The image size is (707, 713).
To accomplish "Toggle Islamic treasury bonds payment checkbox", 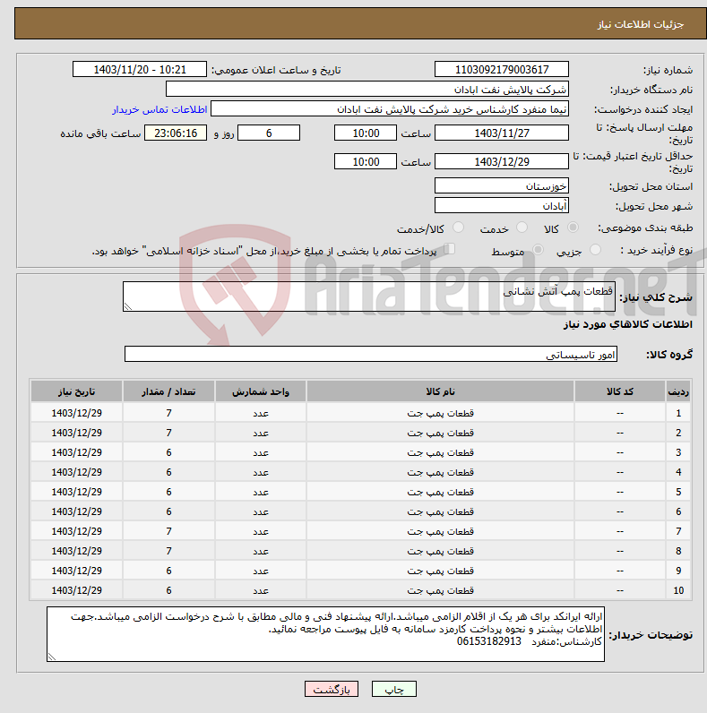I will coord(450,249).
